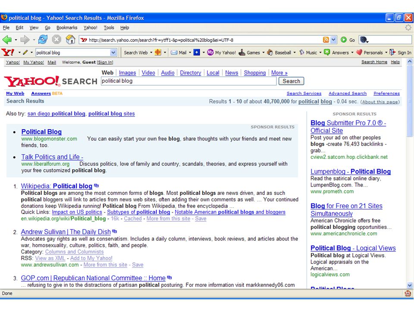Viewport: 414px width, 311px height.
Task: Click in the Yahoo Search query field
Action: [188, 81]
